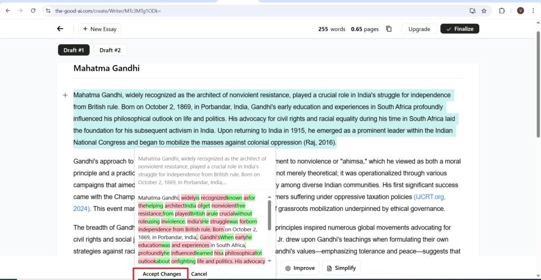Open the browser profile avatar
541x280 pixels.
pos(520,11)
